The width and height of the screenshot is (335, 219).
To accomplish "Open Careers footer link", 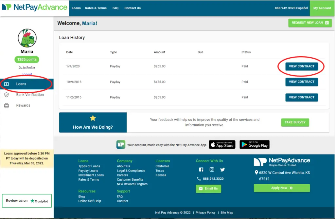I will click(122, 175).
